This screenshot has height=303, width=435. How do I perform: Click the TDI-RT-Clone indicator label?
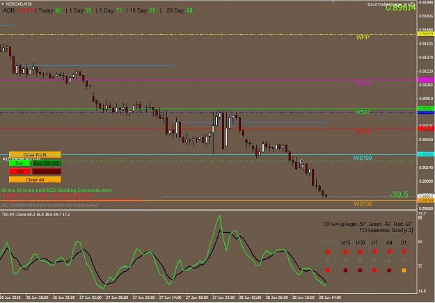(35, 214)
